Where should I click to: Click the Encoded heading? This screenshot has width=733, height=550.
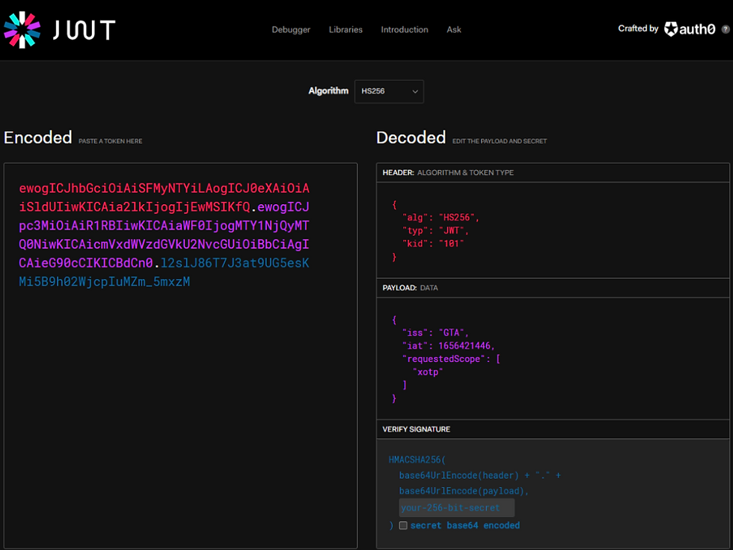tap(38, 138)
